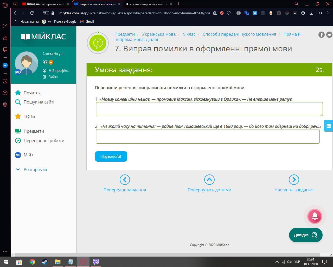Share the page on Twitter

point(329,35)
